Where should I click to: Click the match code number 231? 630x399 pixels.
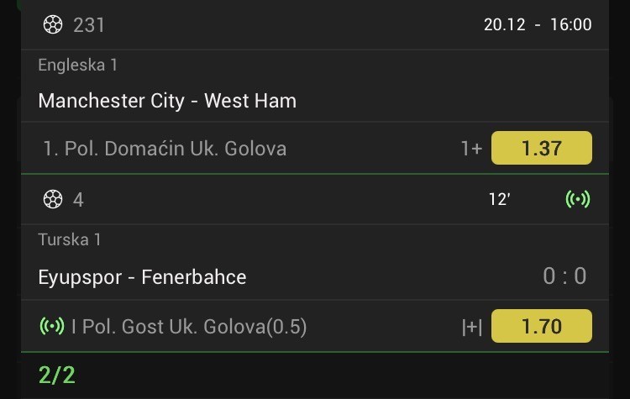[x=89, y=25]
